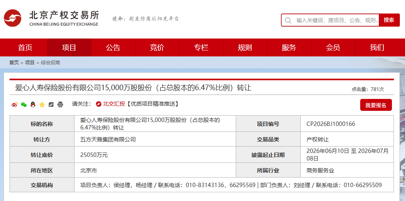The width and height of the screenshot is (405, 201).
Task: Click the 北交汇投 red logo icon
Action: pos(98,104)
